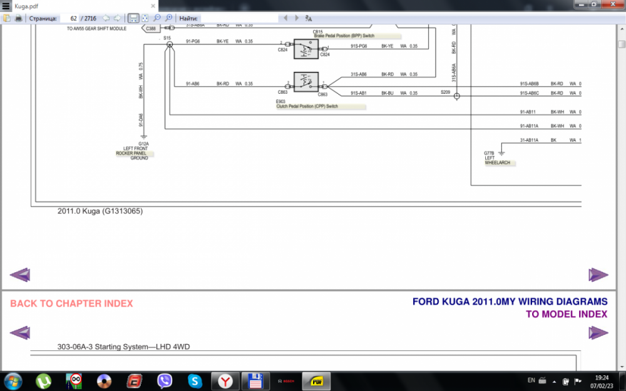Toggle the Fit Width continuous view button
Image resolution: width=626 pixels, height=391 pixels.
tap(133, 18)
